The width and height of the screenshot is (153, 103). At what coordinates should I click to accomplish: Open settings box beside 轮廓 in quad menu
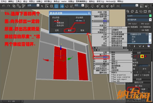point(94,61)
